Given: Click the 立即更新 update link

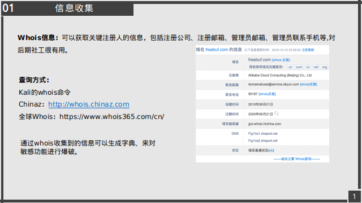Looking at the screenshot, I should click(308, 50).
